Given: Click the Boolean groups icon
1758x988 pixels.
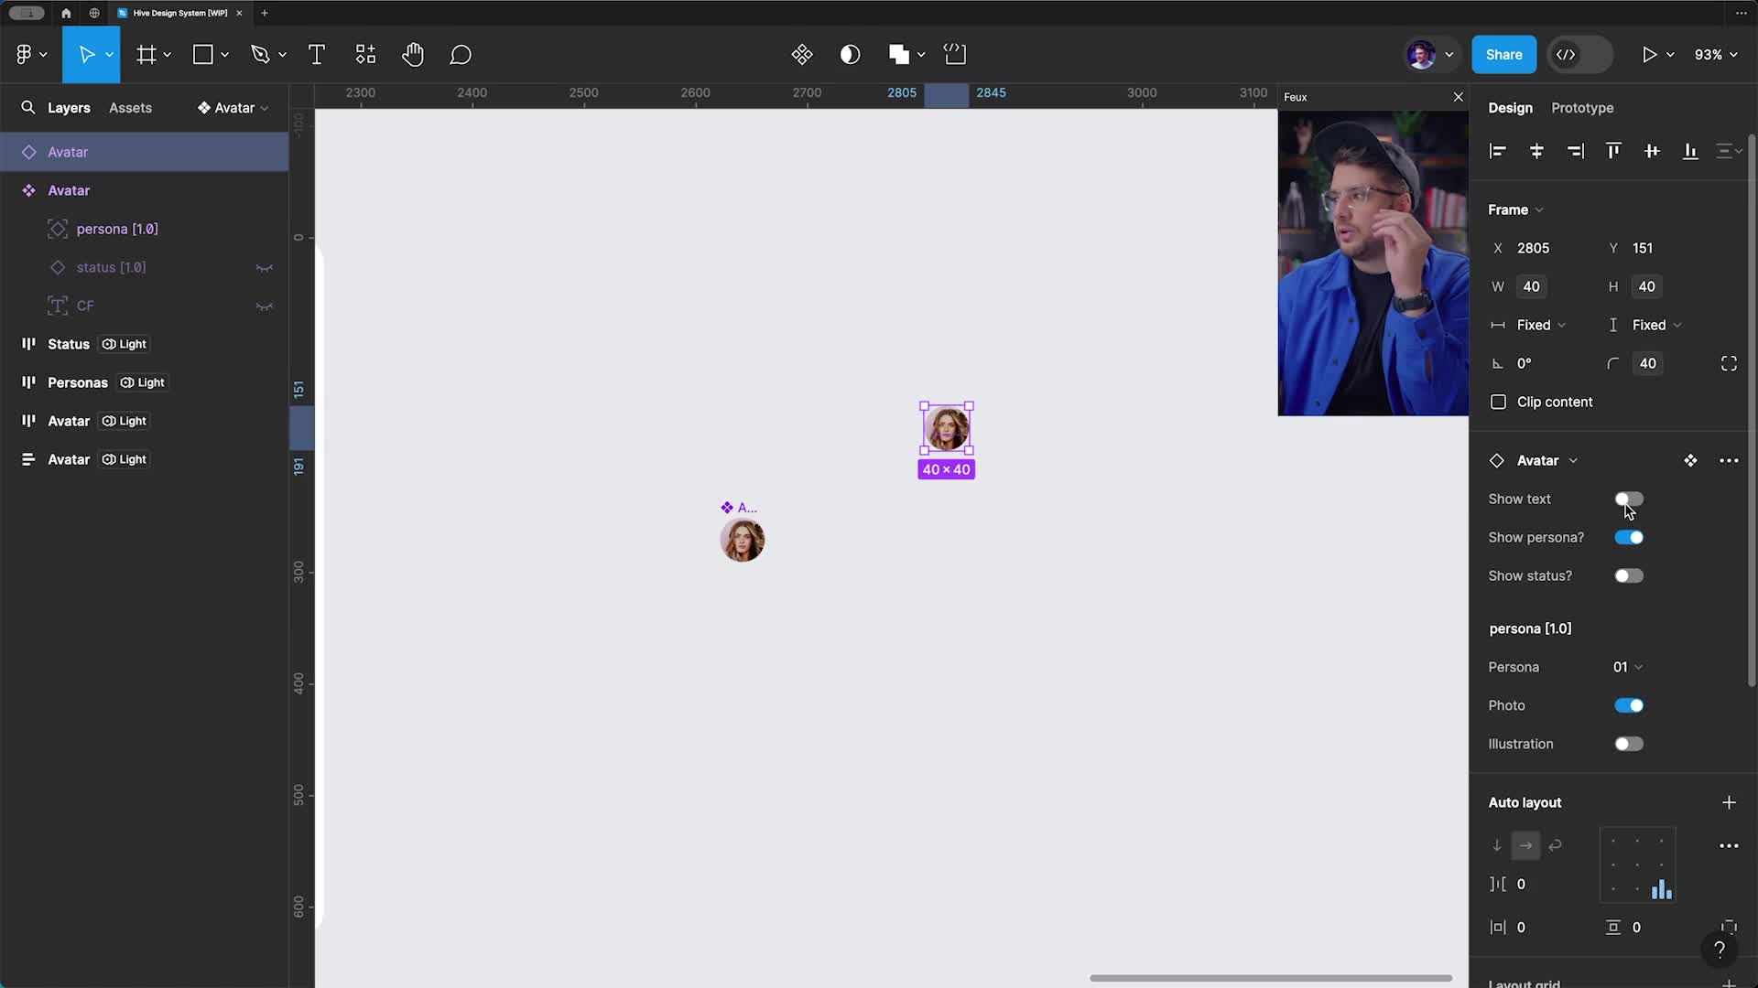Looking at the screenshot, I should pos(899,55).
